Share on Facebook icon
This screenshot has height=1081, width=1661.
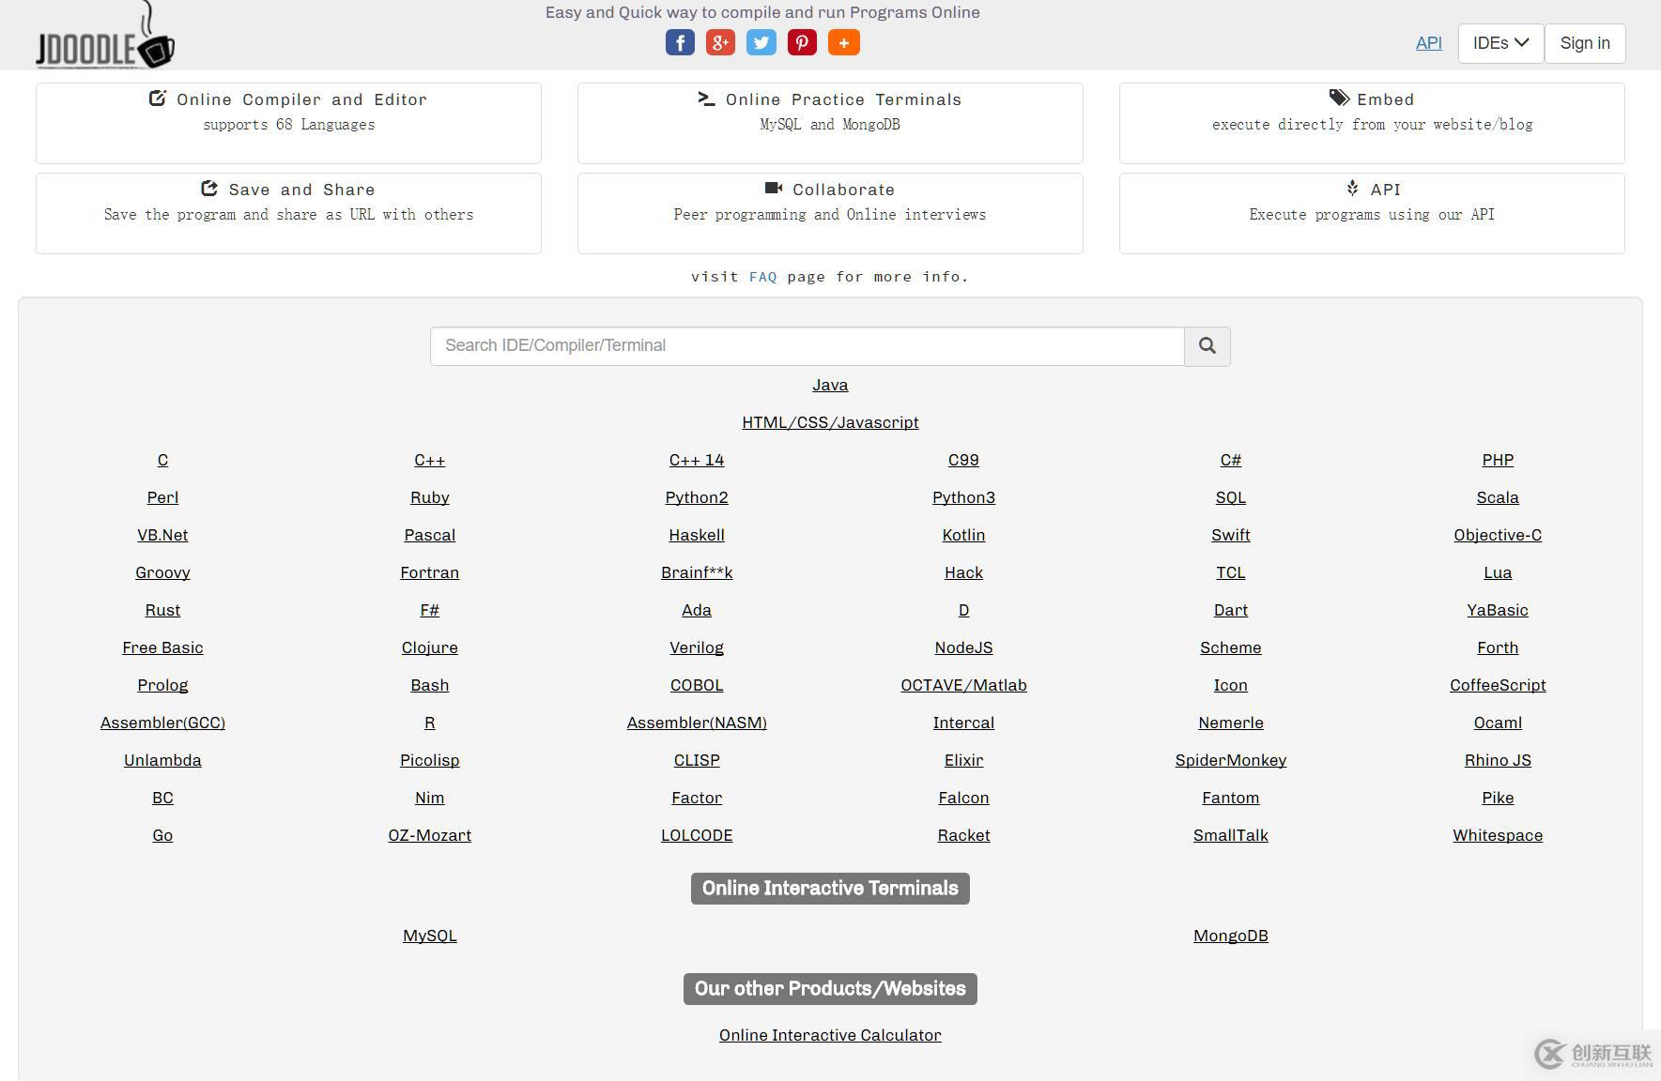680,42
